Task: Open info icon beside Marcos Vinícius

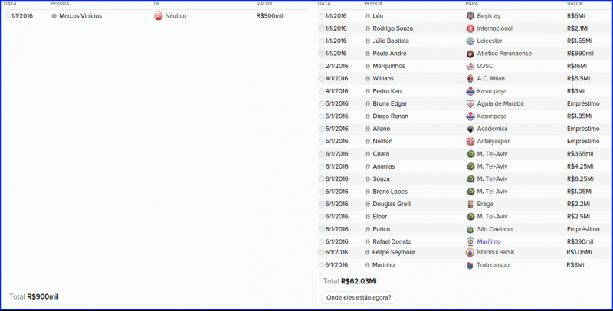Action: coord(54,15)
